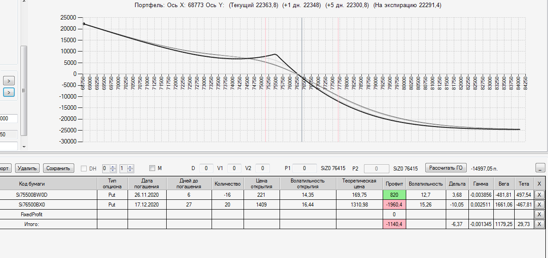Screen dimensions: 548x258
Task: Click the quantity cell showing 20
Action: [x=228, y=204]
